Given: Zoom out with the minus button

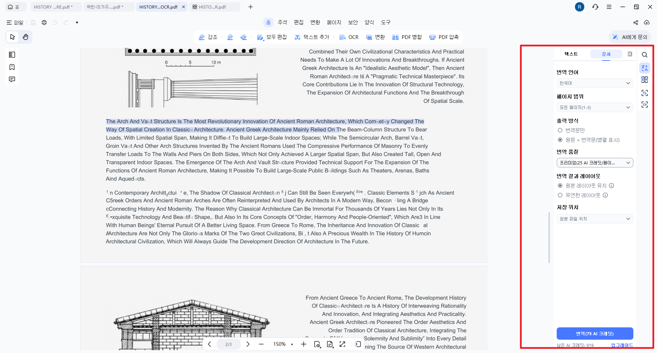Looking at the screenshot, I should [x=261, y=344].
